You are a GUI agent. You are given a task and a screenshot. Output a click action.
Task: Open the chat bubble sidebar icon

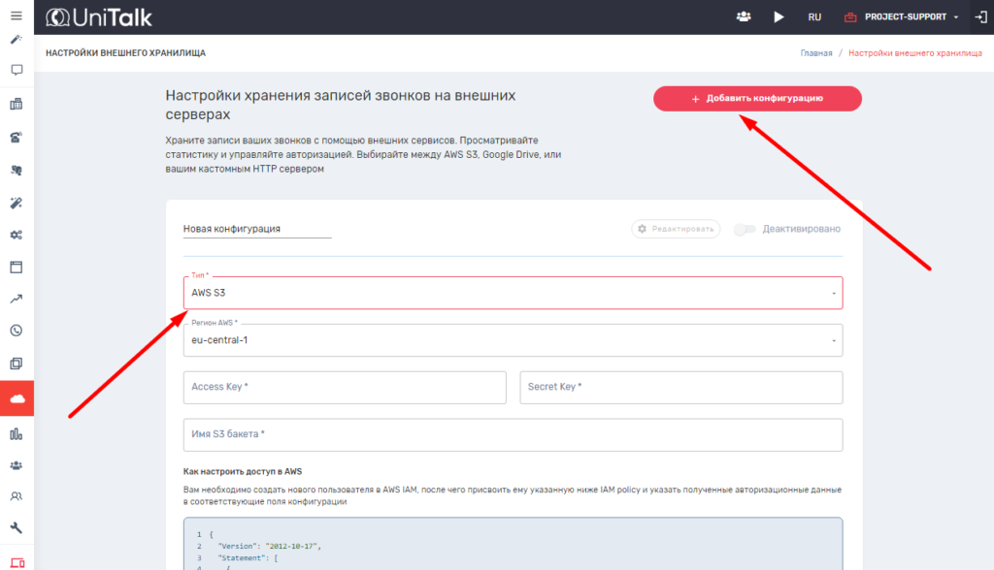(x=17, y=71)
